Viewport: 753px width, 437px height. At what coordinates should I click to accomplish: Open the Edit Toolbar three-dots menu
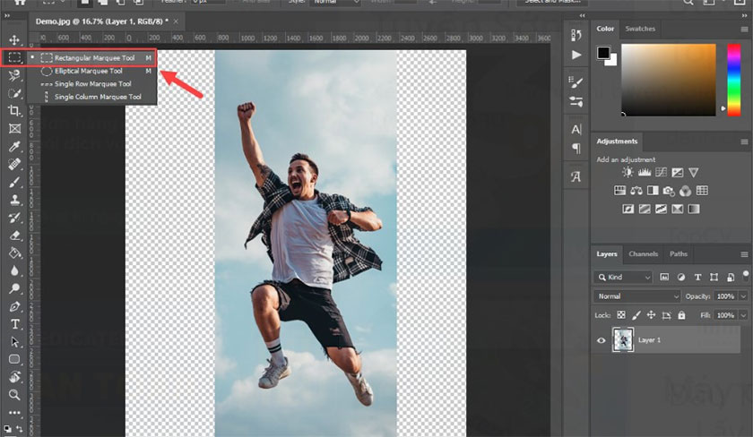14,413
